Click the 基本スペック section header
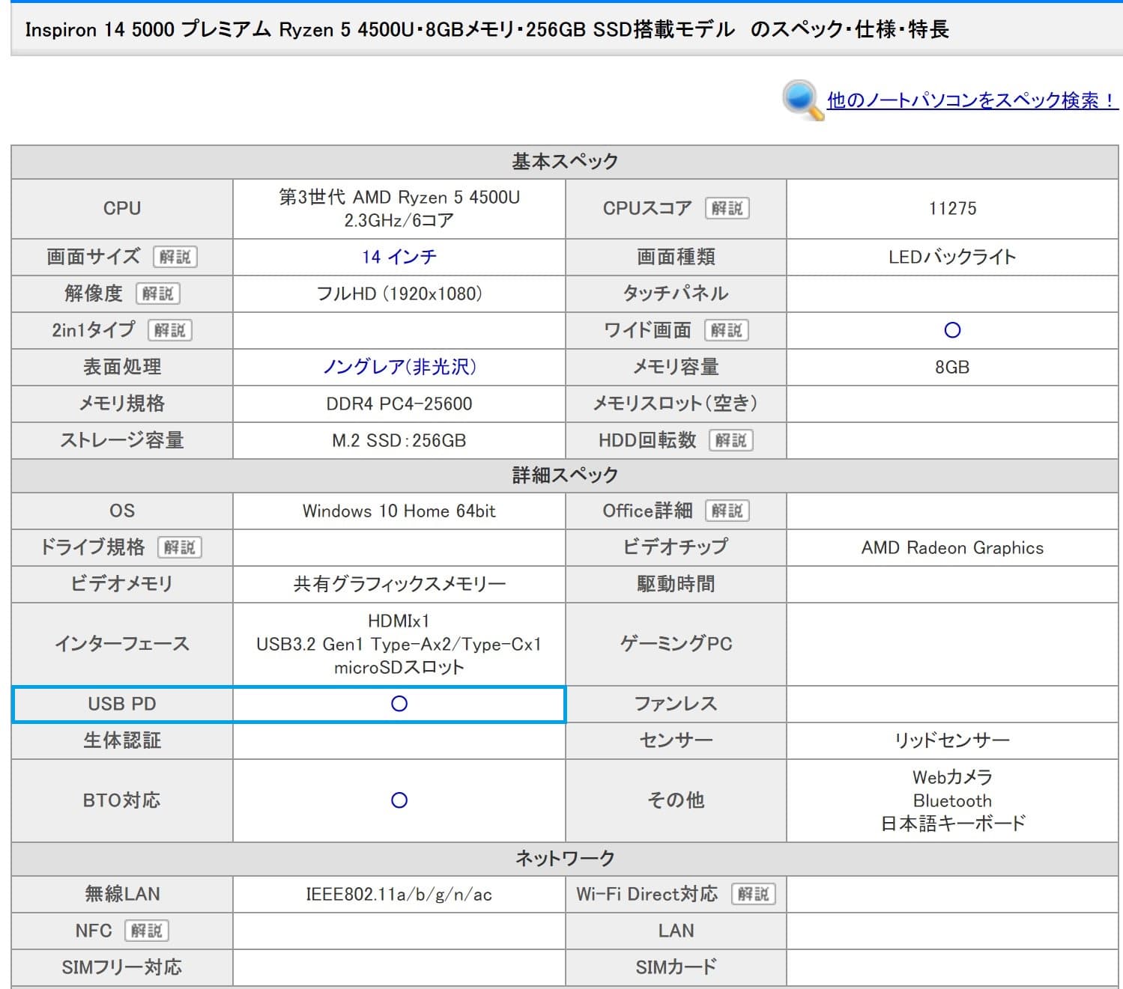1123x989 pixels. 565,162
